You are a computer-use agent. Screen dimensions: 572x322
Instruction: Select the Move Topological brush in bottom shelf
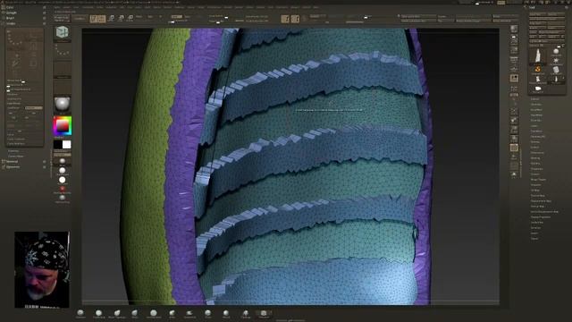click(x=117, y=313)
